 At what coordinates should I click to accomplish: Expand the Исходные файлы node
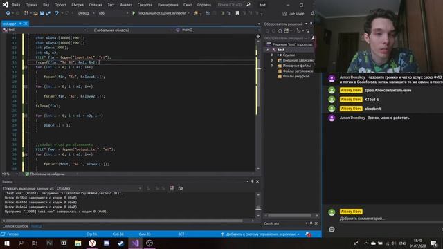pyautogui.click(x=272, y=66)
